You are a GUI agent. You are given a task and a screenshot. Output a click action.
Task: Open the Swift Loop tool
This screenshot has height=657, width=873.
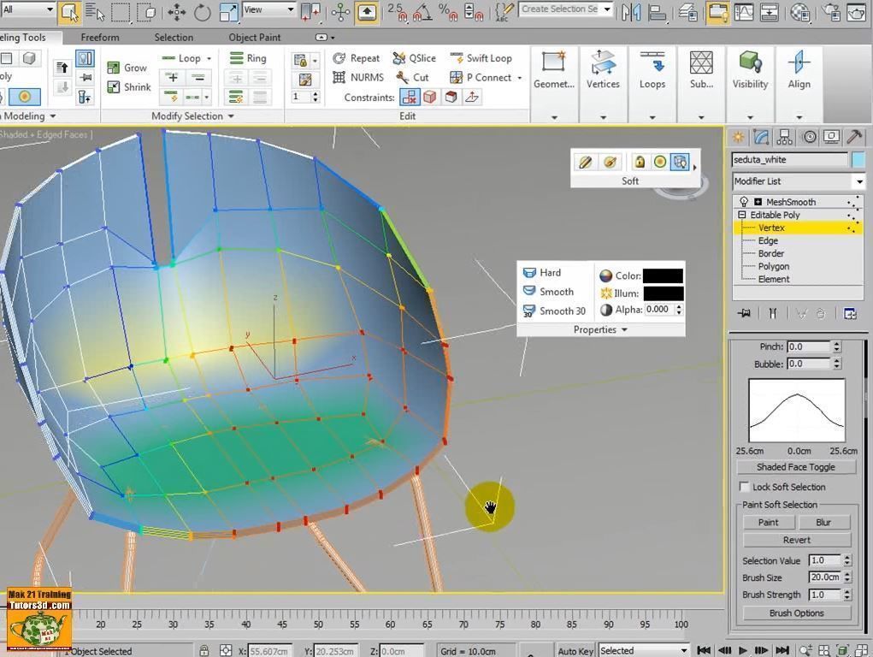click(x=483, y=57)
